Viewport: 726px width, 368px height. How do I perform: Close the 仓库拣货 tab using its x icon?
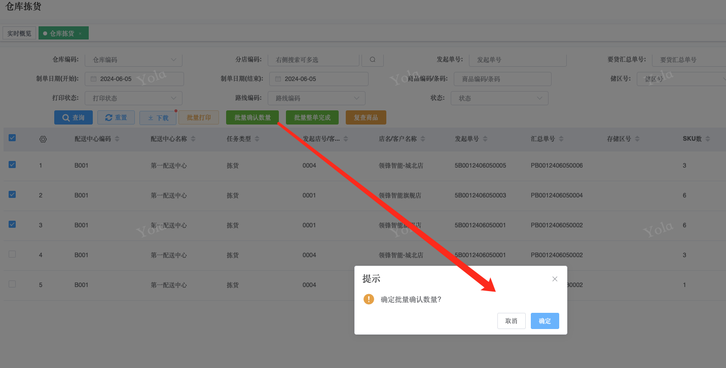point(80,33)
